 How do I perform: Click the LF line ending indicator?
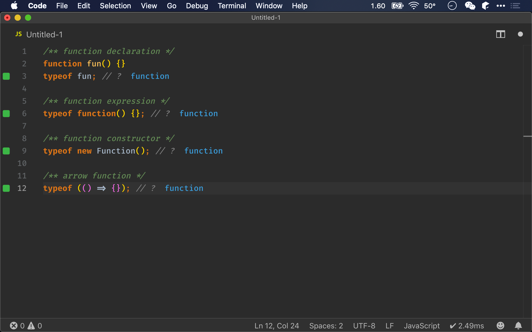coord(390,326)
